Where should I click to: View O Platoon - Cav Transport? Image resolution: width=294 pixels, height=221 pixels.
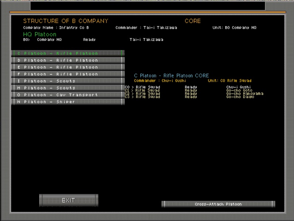pyautogui.click(x=68, y=95)
